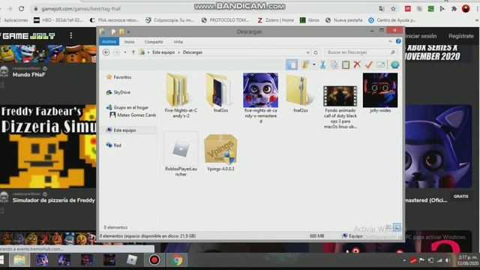480x270 pixels.
Task: Click the File Explorer taskbar icon
Action: [19, 260]
